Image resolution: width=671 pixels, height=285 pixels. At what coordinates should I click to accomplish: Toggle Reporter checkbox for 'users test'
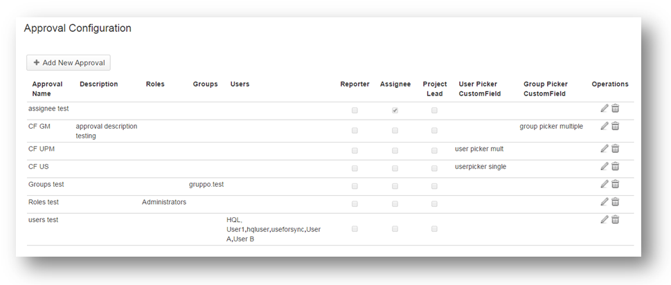(355, 229)
